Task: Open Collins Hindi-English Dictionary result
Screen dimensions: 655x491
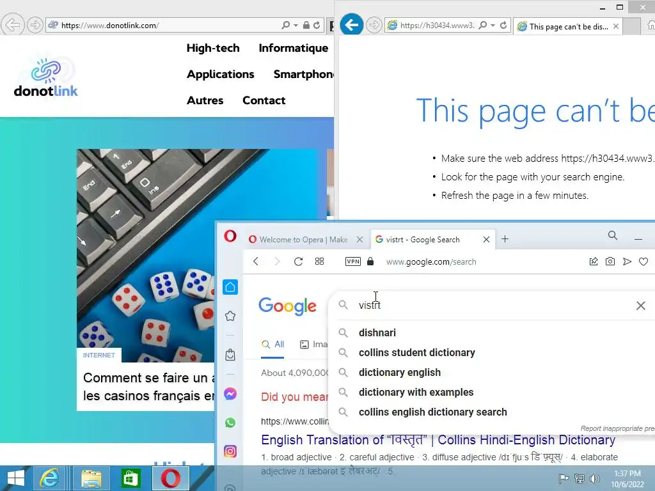Action: click(438, 440)
